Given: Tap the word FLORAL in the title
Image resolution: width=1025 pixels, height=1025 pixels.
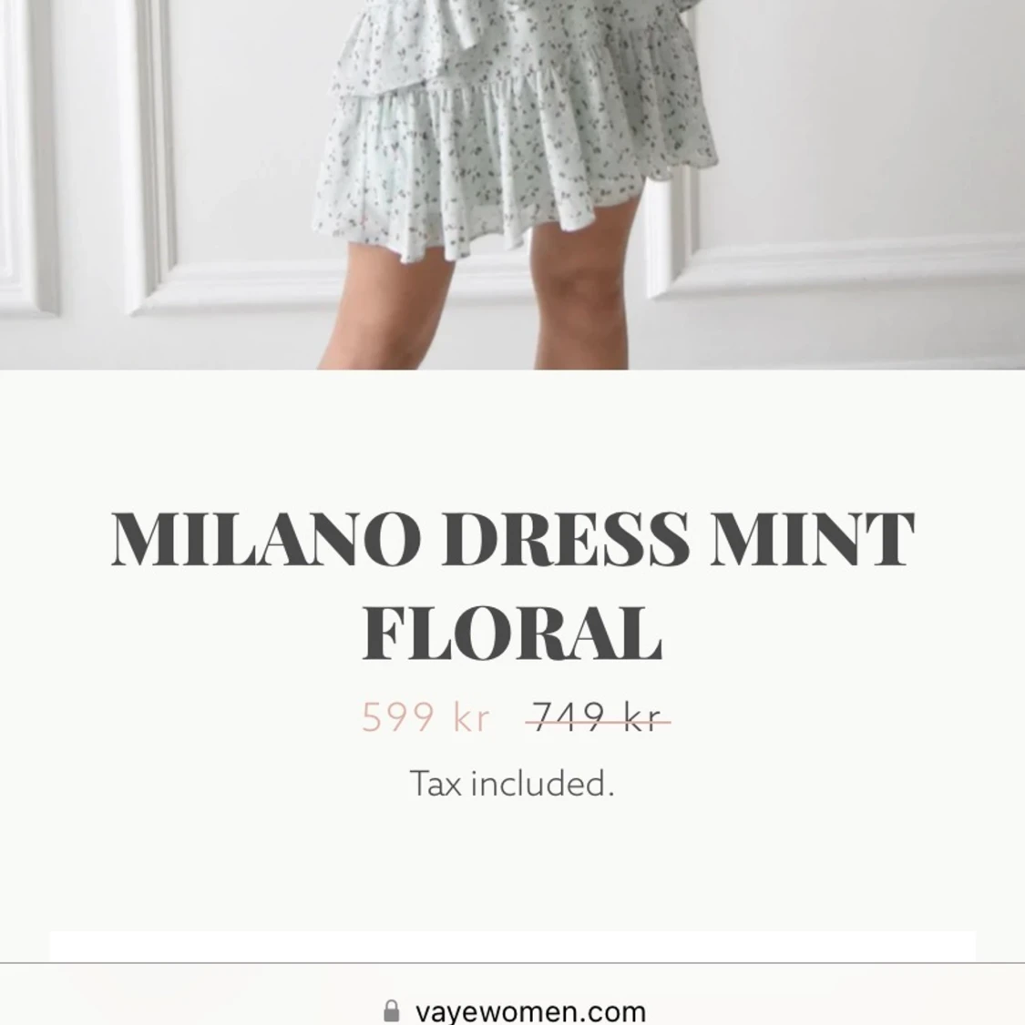Looking at the screenshot, I should pyautogui.click(x=512, y=634).
